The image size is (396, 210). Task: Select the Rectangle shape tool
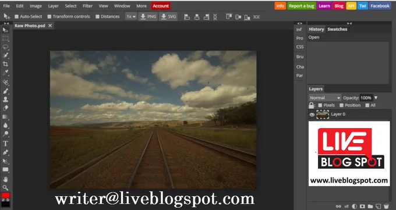[5, 170]
